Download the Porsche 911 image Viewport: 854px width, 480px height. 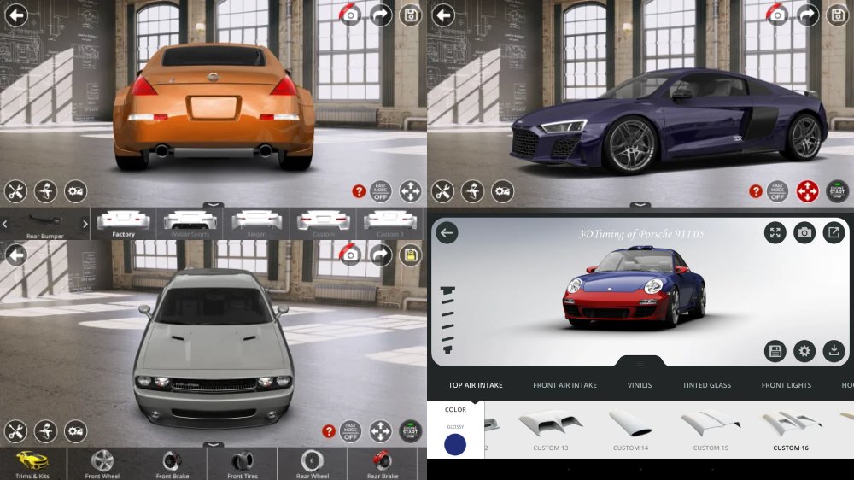coord(834,351)
